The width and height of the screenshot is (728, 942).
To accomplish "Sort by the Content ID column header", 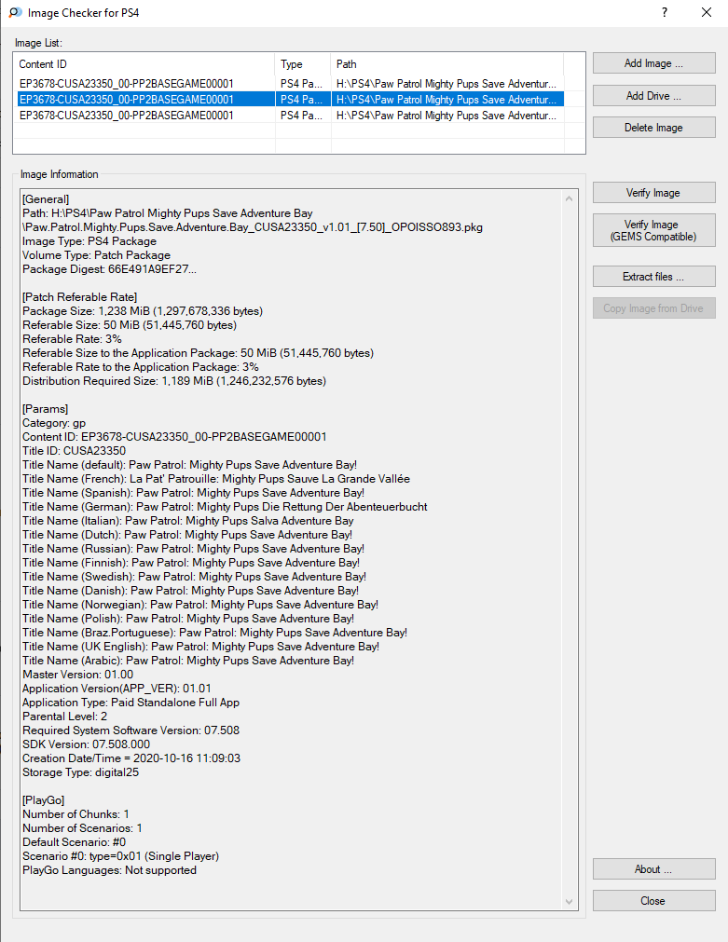I will tap(144, 63).
